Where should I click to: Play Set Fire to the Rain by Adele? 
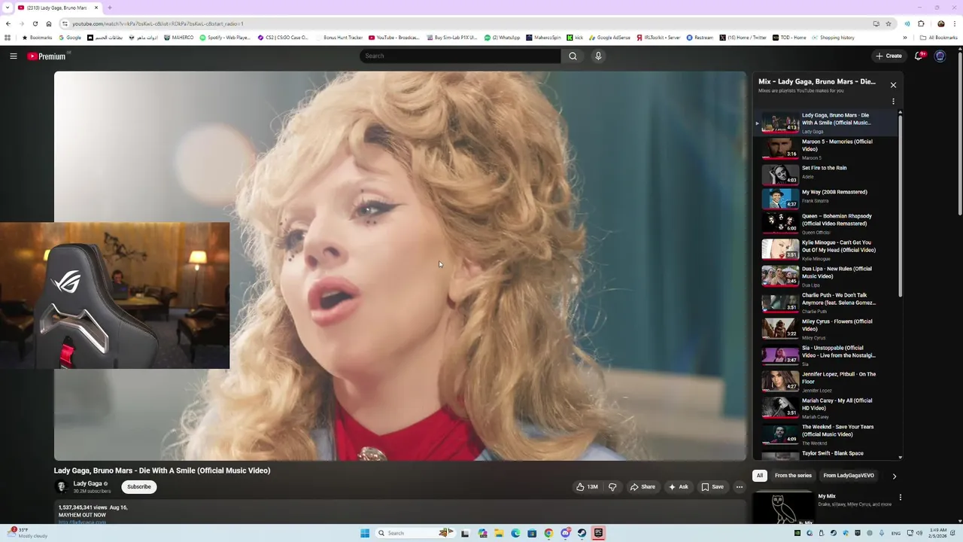pos(826,175)
